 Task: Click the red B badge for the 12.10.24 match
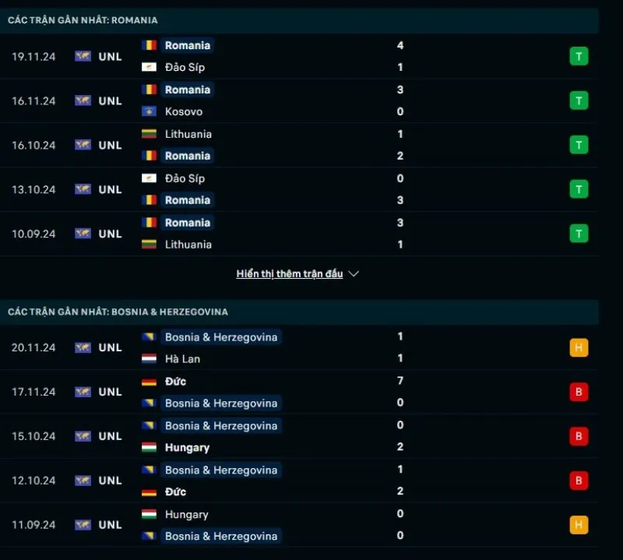tap(579, 481)
